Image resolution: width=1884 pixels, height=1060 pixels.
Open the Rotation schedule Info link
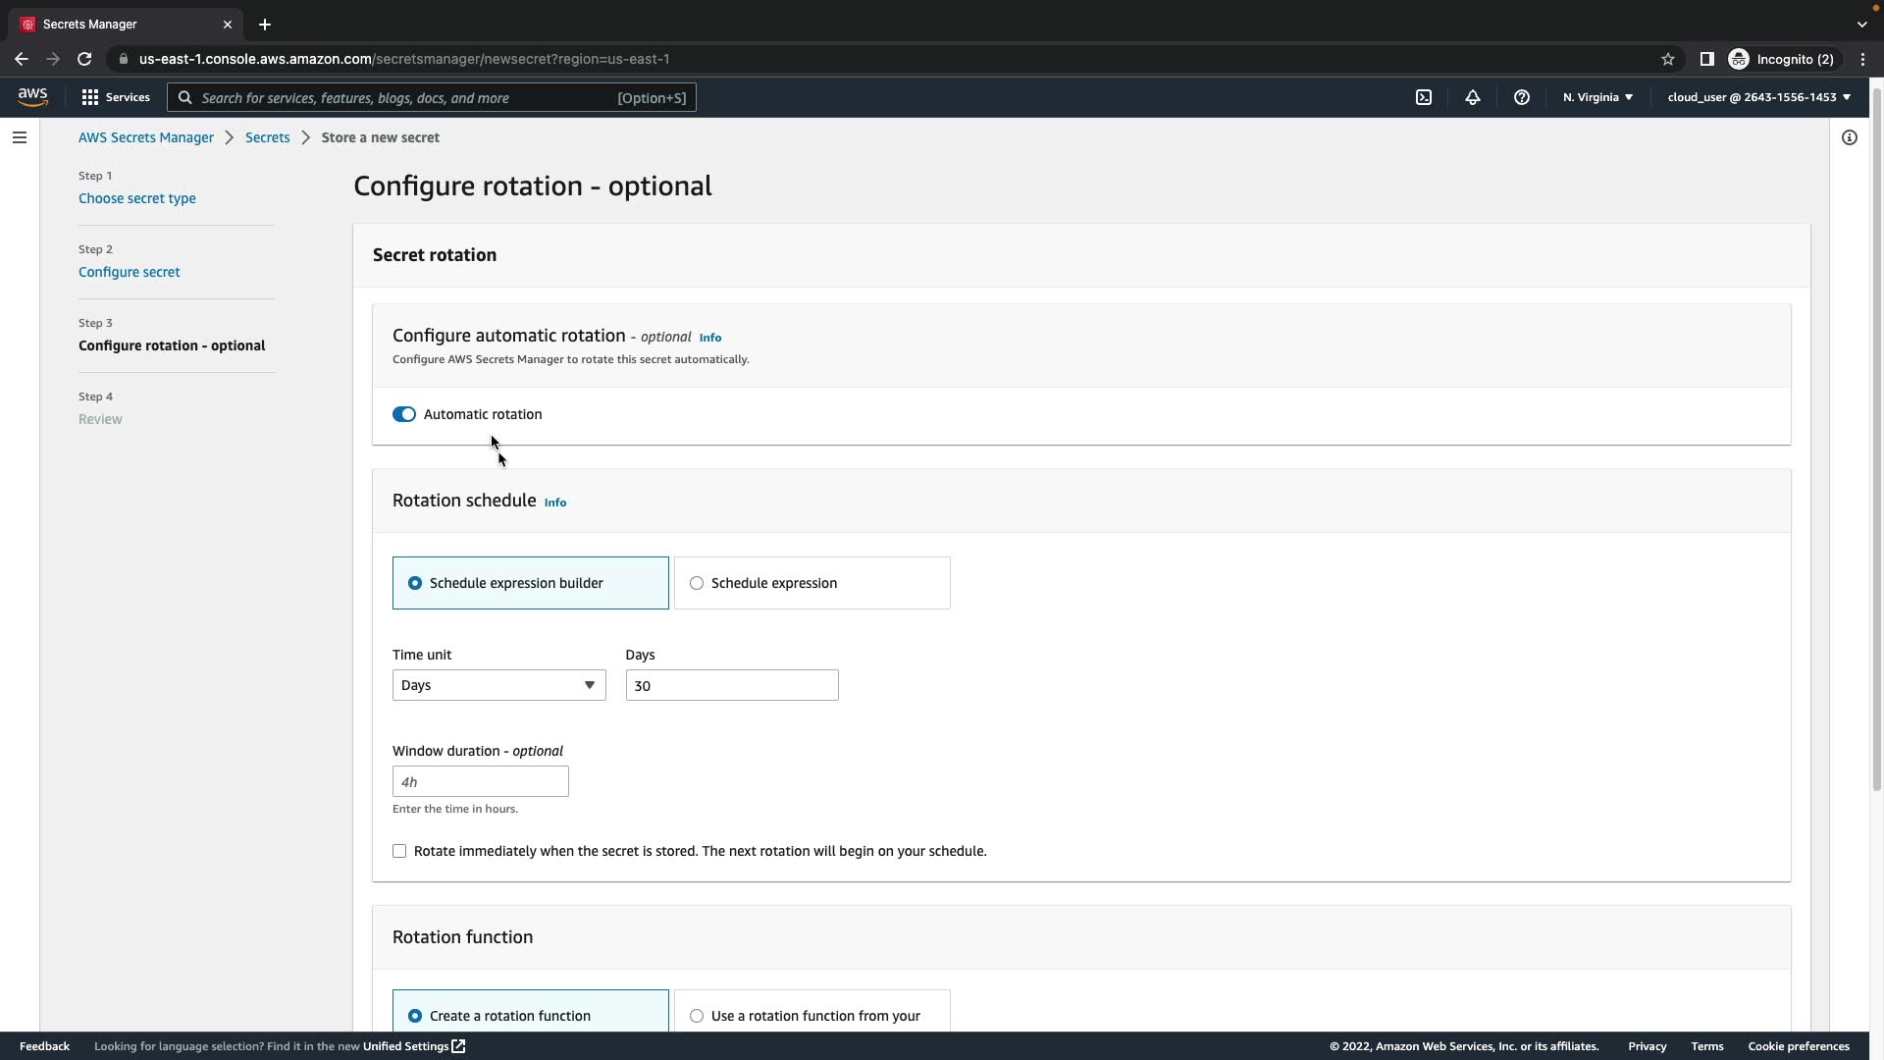[x=555, y=503]
